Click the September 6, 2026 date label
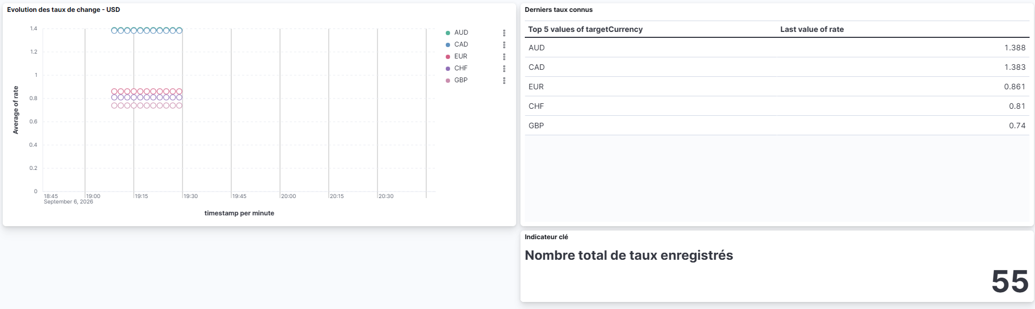This screenshot has height=309, width=1035. [x=68, y=202]
